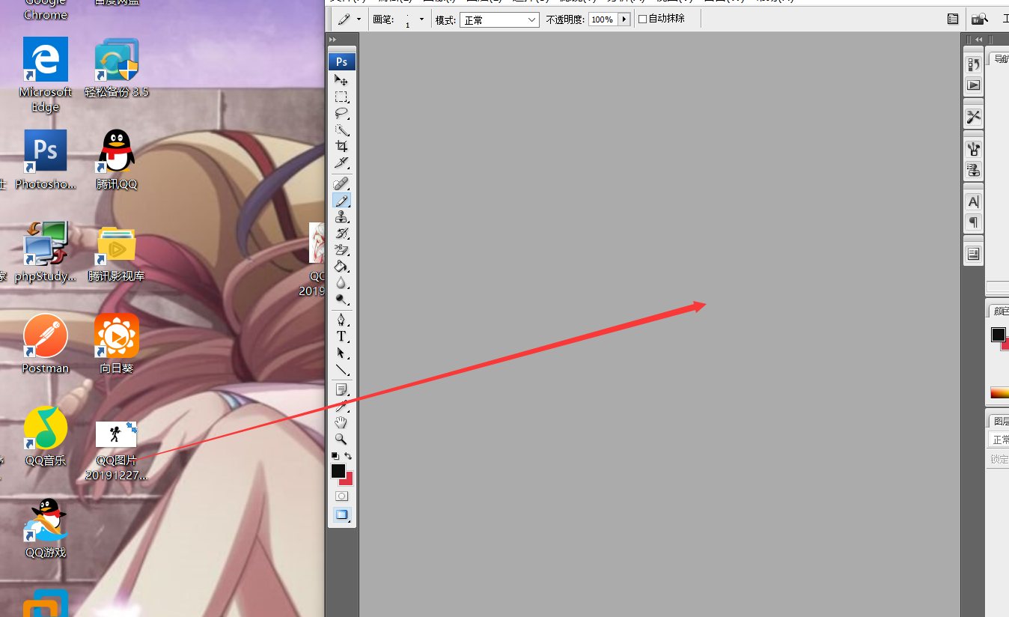Select the Dodge tool
Screen dimensions: 1009x617
point(341,299)
